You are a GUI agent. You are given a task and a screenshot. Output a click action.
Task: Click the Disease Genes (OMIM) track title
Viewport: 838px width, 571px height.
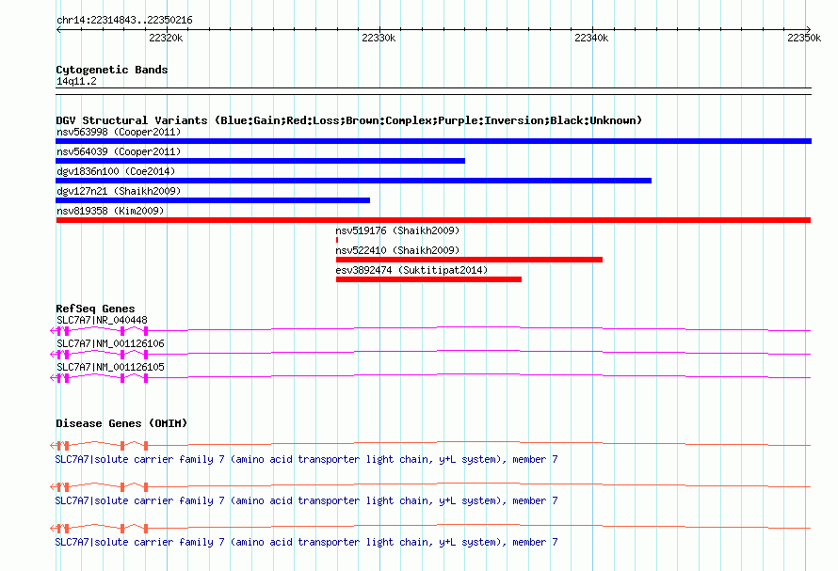pyautogui.click(x=121, y=423)
